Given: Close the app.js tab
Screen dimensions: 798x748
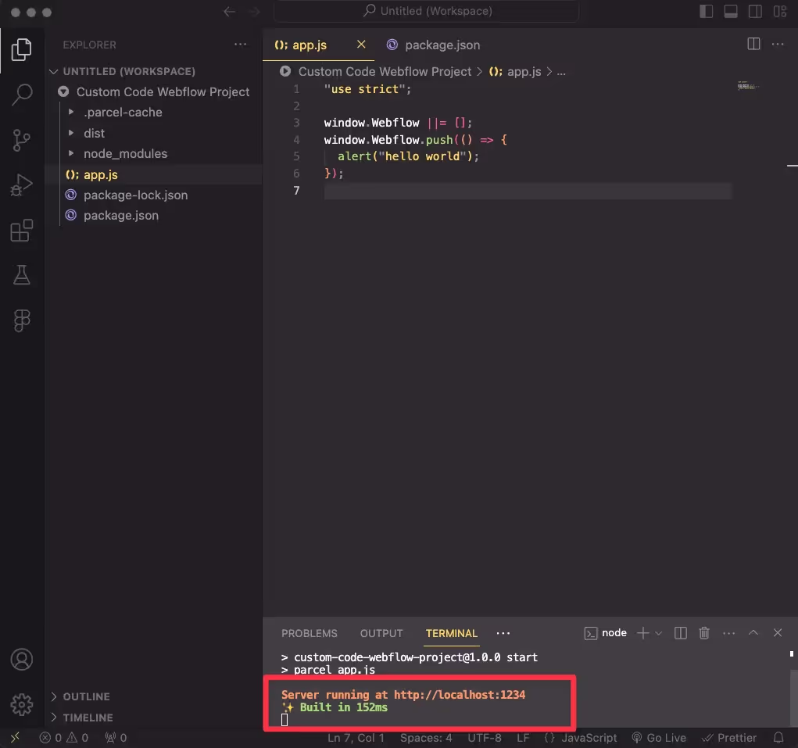Looking at the screenshot, I should click(x=361, y=45).
